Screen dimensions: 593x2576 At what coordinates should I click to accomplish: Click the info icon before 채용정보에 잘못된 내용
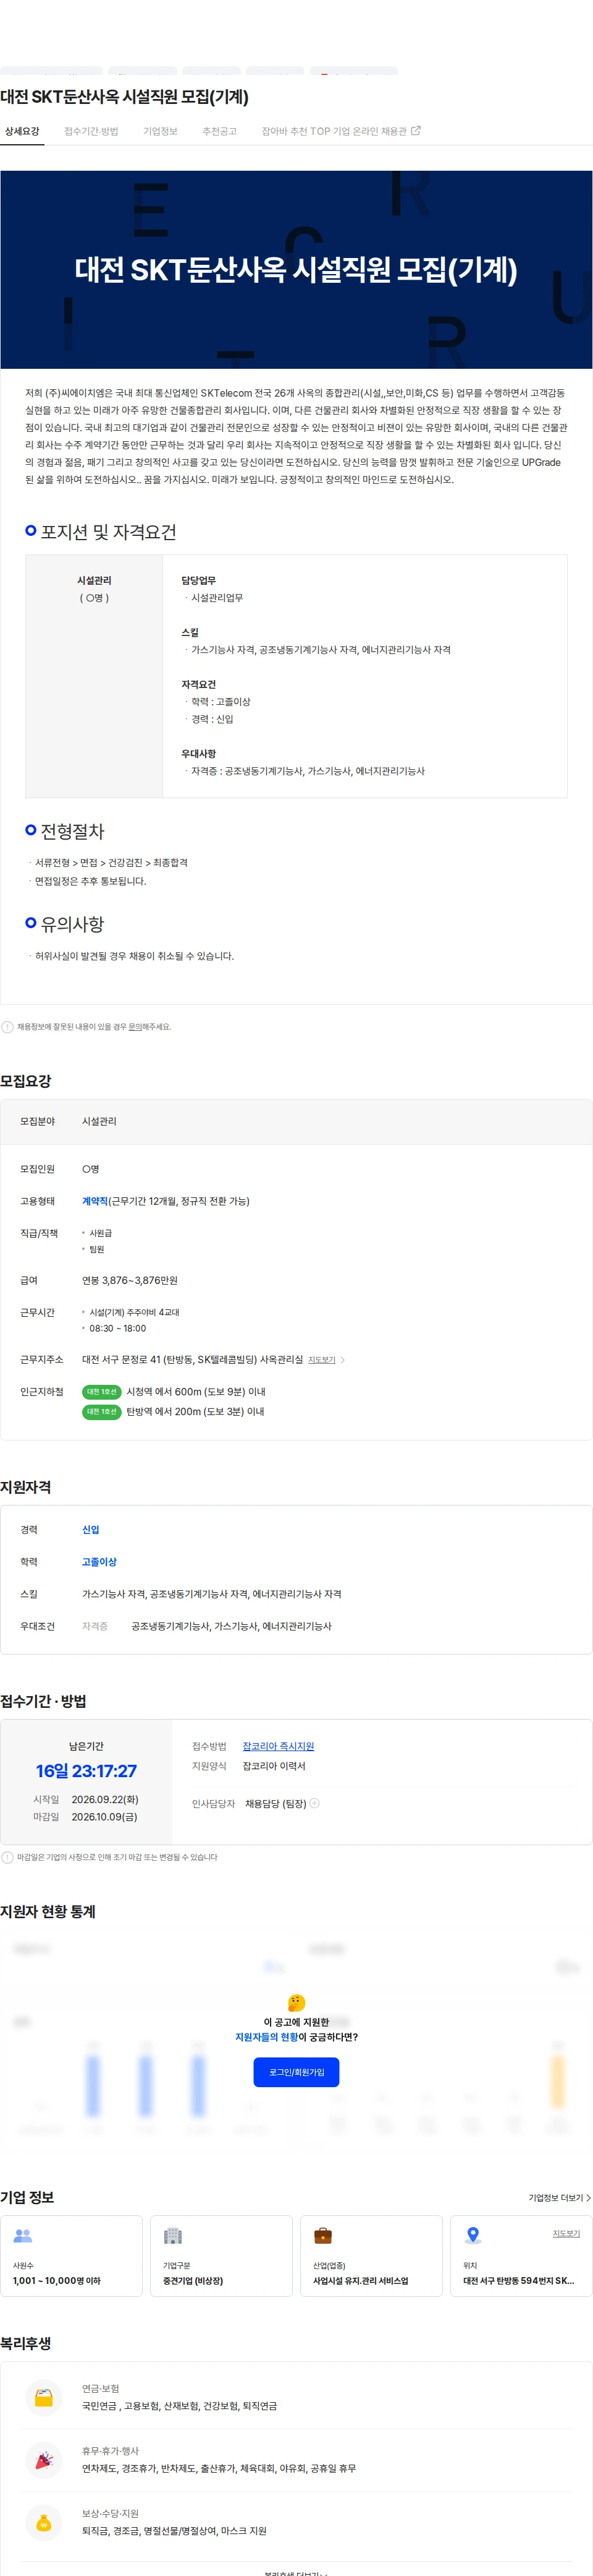(x=8, y=1027)
